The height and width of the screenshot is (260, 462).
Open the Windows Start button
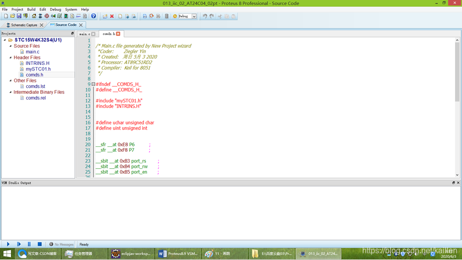point(7,254)
